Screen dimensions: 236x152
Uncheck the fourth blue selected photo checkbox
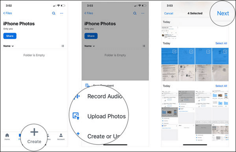tap(225, 52)
